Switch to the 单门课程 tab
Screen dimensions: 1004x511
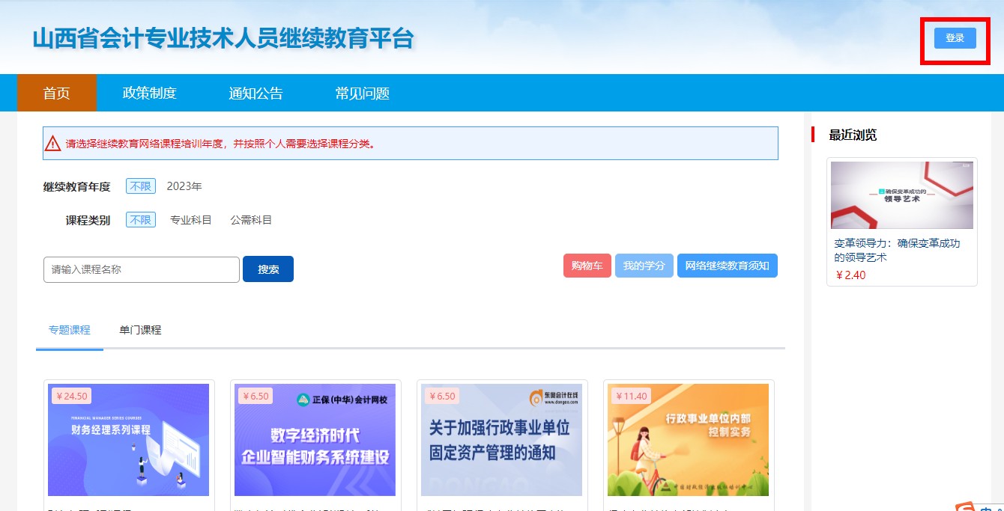[x=140, y=330]
